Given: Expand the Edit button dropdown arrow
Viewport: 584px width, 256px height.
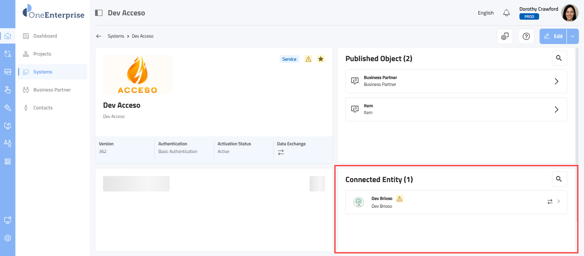Looking at the screenshot, I should click(573, 36).
